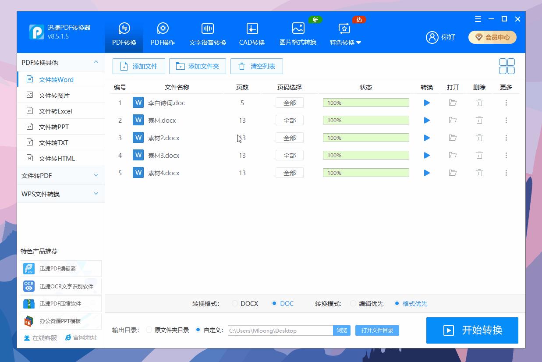This screenshot has height=362, width=542.
Task: Click the 100% progress bar for 素材2.docx
Action: [x=366, y=138]
